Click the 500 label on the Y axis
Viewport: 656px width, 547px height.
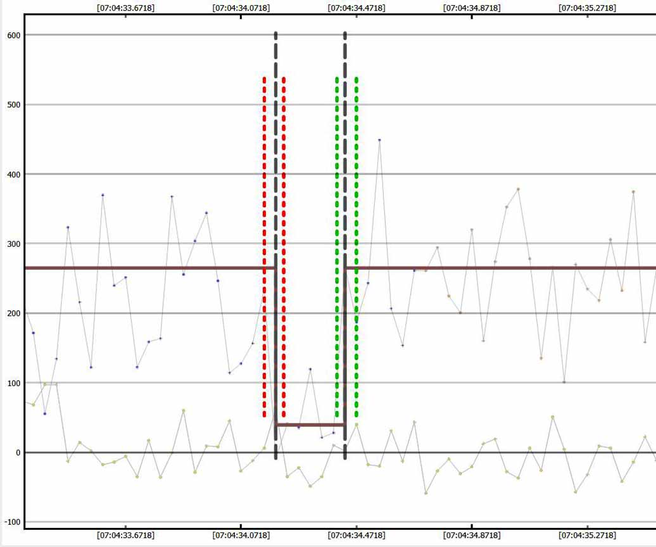(x=14, y=104)
